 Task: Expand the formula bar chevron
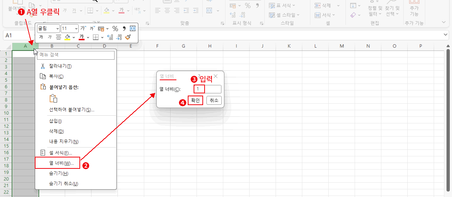445,35
